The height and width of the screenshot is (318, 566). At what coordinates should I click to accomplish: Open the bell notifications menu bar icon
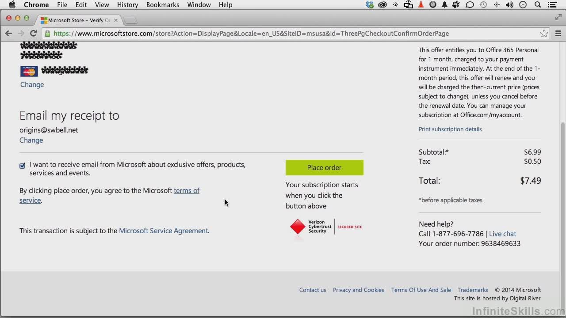point(444,5)
